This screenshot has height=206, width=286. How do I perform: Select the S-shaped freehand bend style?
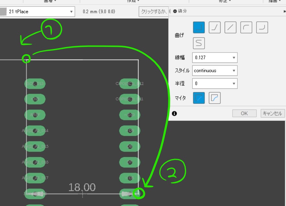(199, 43)
